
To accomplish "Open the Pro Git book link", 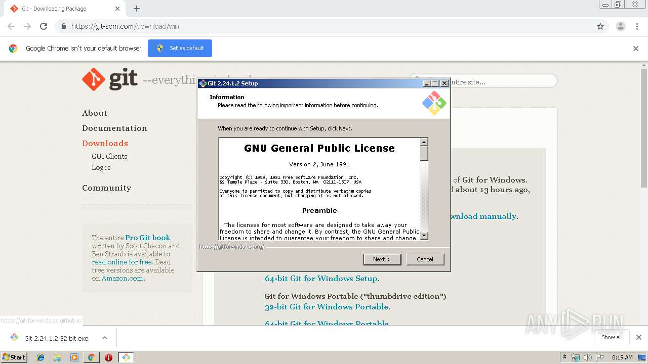I will 148,238.
